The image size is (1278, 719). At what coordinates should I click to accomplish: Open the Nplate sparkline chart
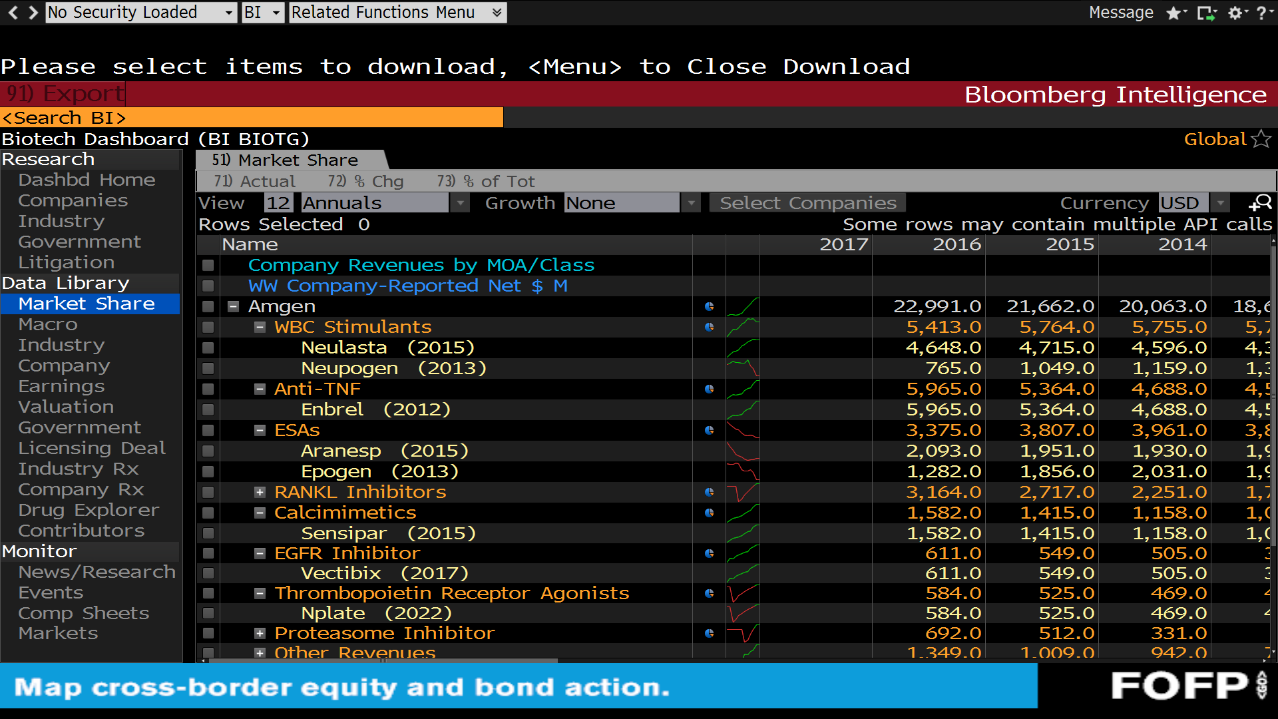coord(743,613)
